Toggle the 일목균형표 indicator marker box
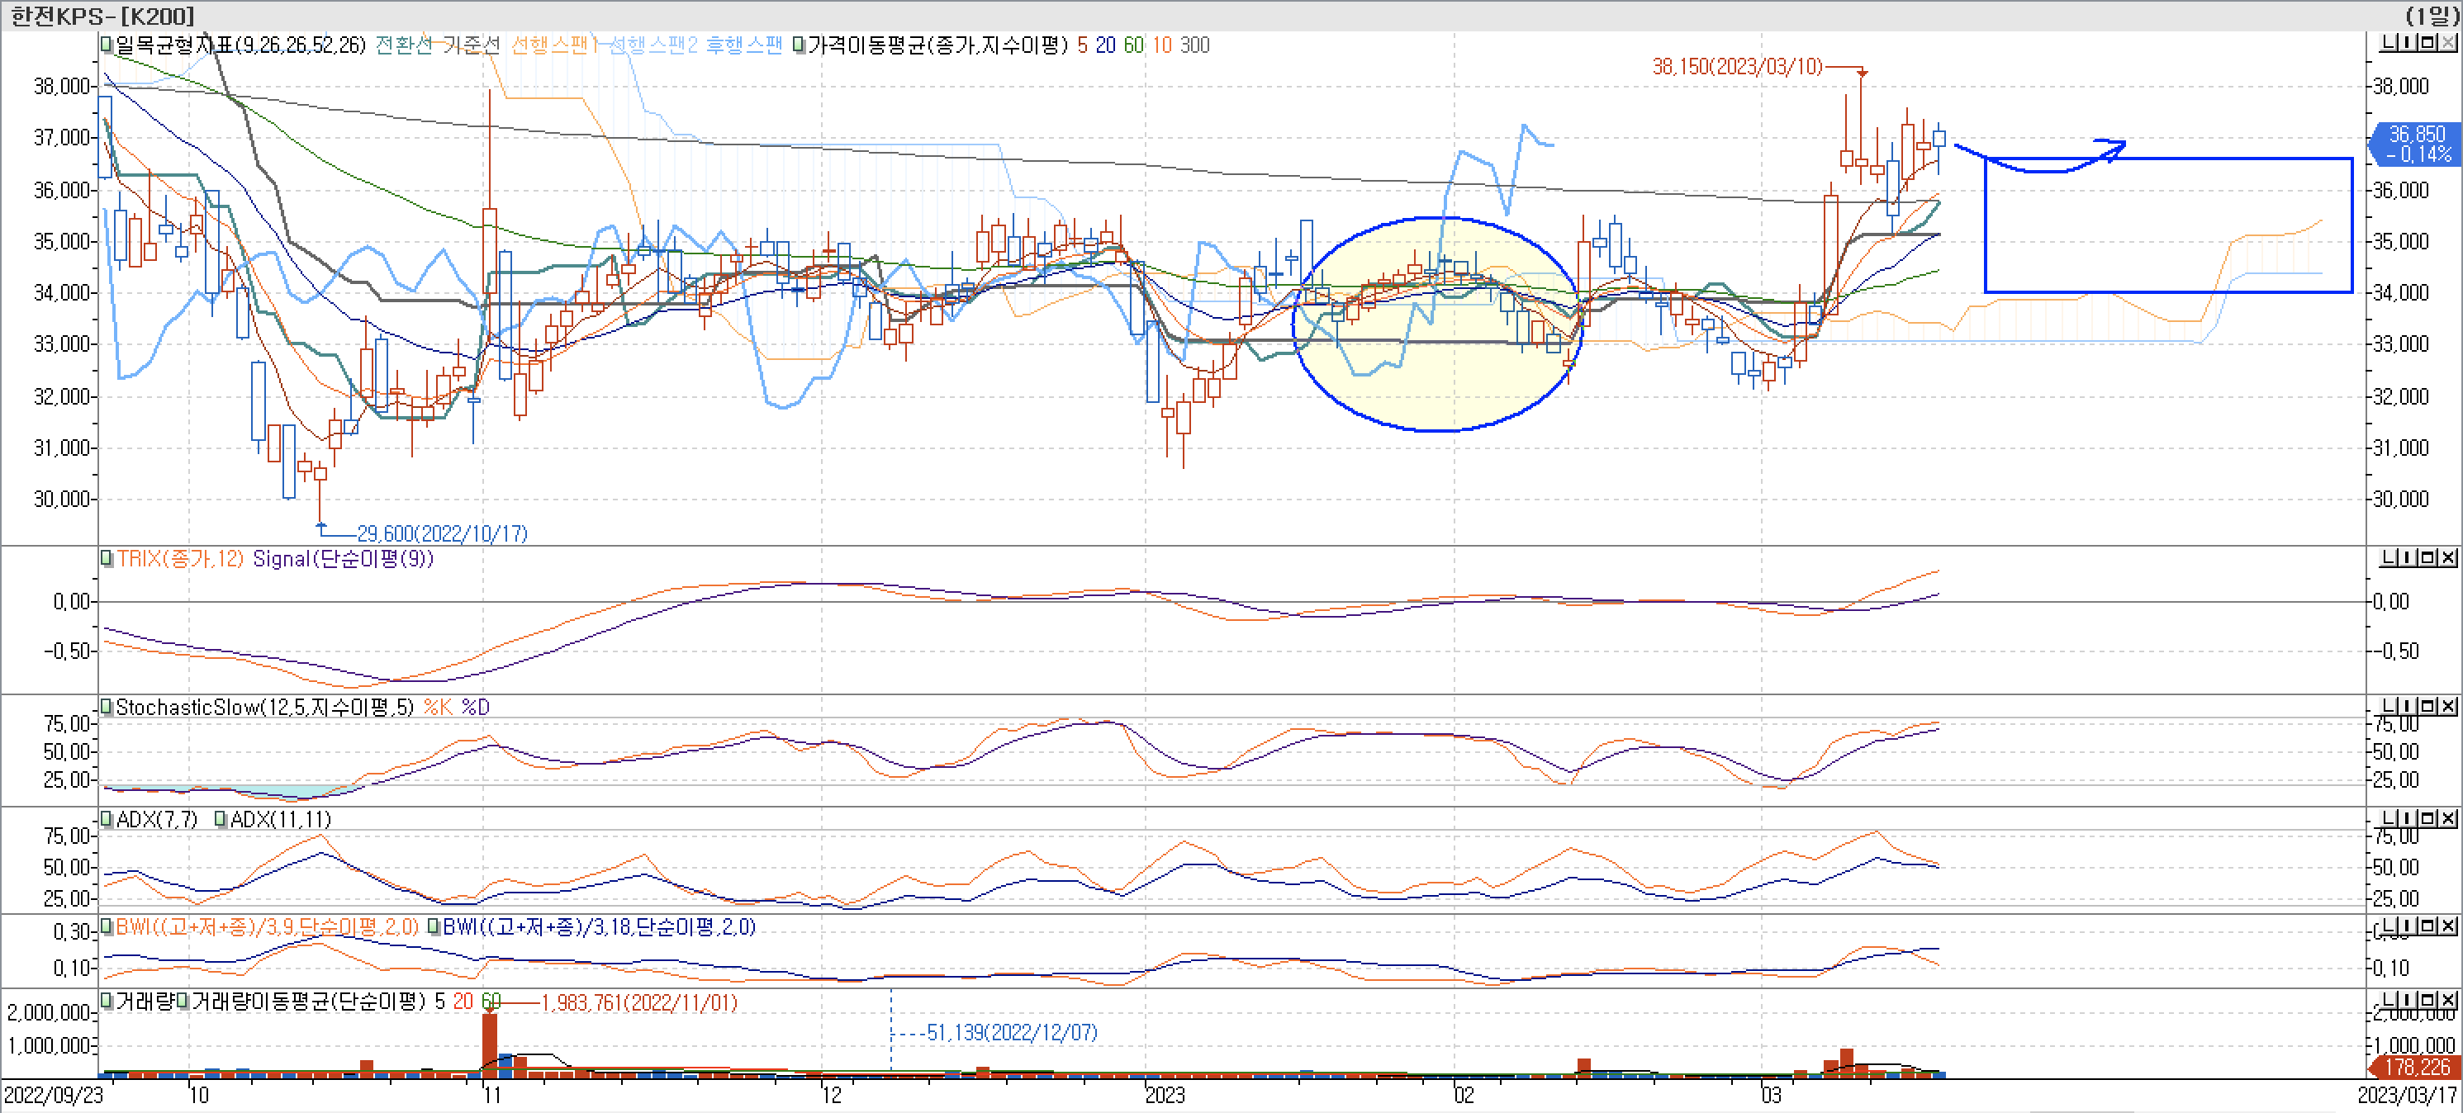 tap(106, 44)
